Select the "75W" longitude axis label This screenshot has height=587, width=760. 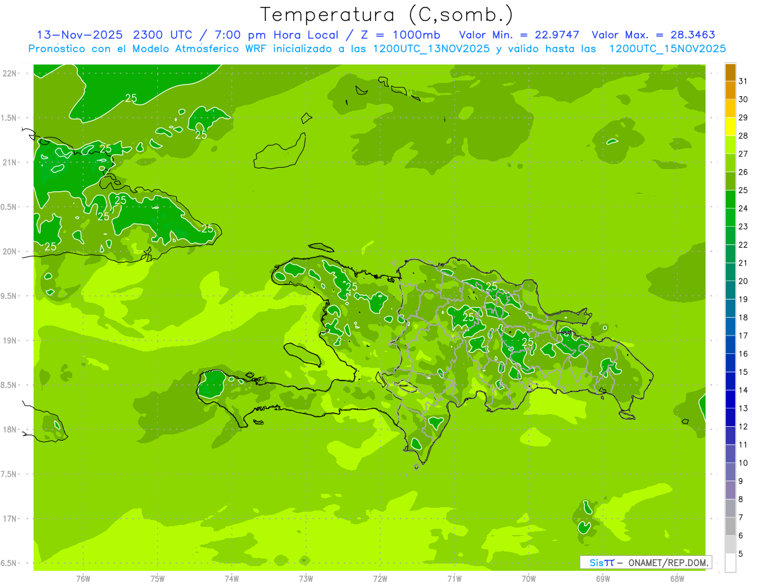point(158,578)
